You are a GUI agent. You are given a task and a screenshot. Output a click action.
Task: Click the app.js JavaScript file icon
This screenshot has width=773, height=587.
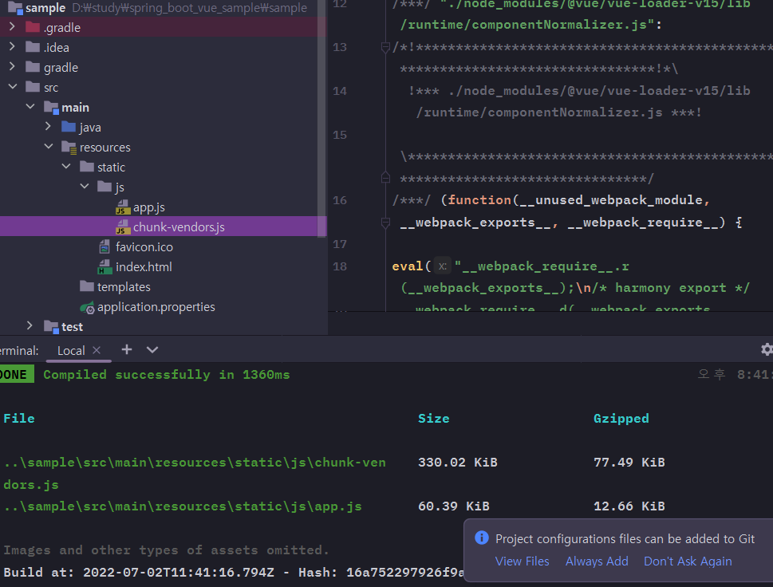(122, 207)
